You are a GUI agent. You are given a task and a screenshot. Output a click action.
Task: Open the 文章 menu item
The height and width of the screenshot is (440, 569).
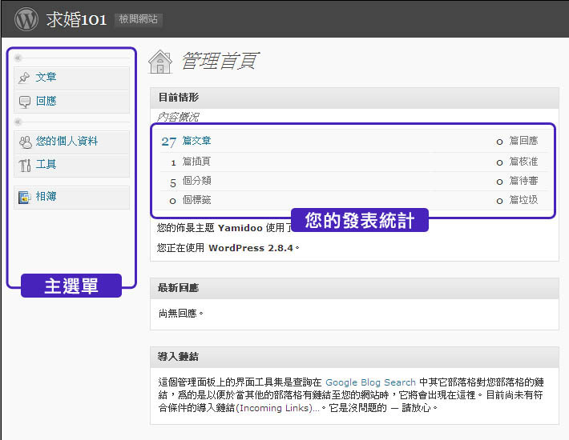coord(46,78)
